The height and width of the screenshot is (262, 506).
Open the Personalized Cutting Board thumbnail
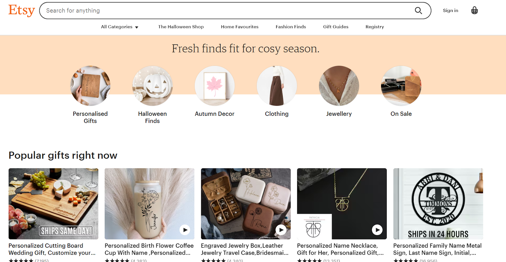click(53, 203)
